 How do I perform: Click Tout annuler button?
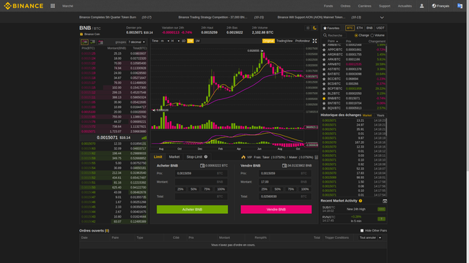[368, 237]
